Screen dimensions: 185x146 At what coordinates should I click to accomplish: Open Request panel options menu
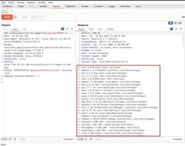click(x=72, y=29)
